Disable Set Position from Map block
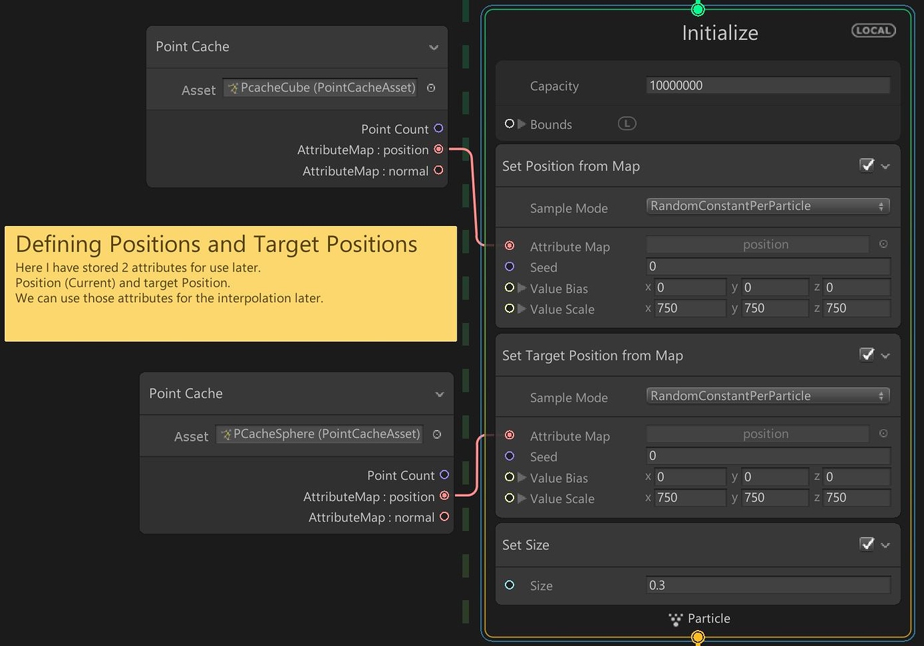 (867, 165)
